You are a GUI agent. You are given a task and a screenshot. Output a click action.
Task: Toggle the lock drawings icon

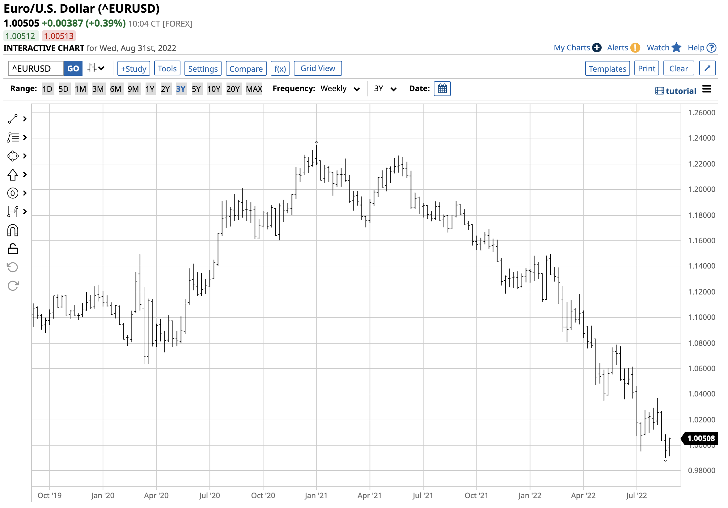(13, 250)
